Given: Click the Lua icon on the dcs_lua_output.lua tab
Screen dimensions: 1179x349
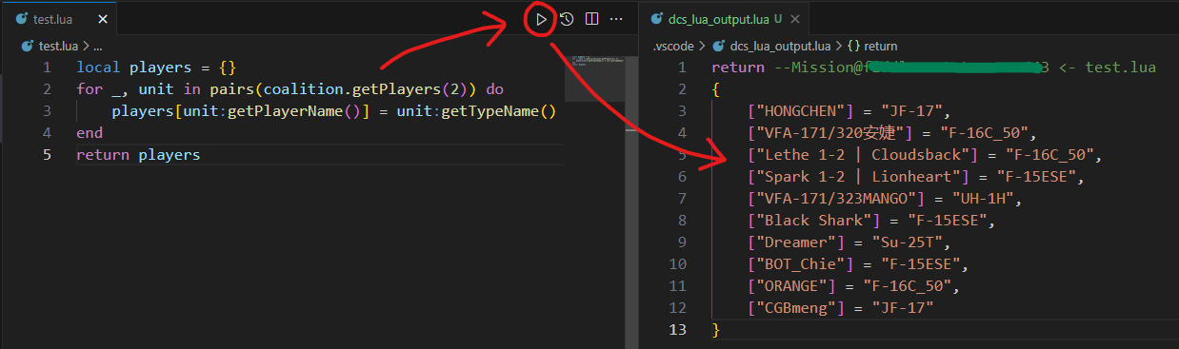Looking at the screenshot, I should [x=655, y=19].
